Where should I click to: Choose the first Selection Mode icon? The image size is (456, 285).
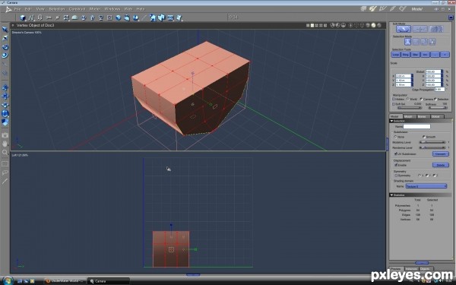coord(407,42)
